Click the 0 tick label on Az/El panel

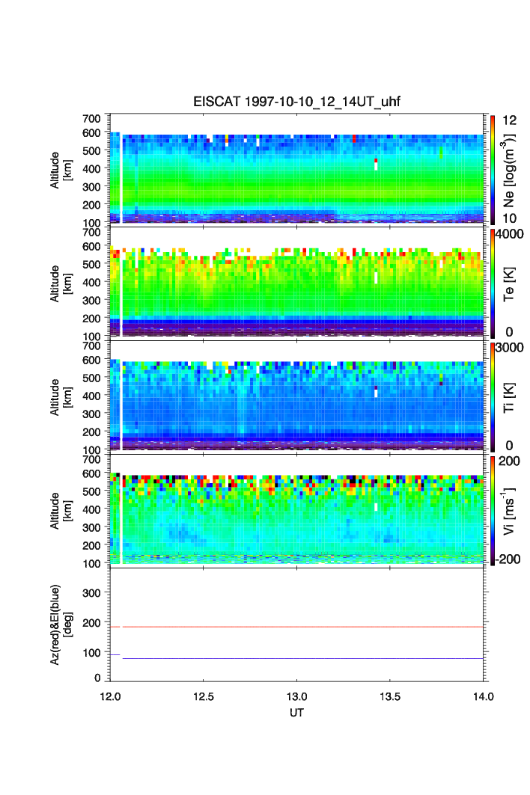coord(97,678)
